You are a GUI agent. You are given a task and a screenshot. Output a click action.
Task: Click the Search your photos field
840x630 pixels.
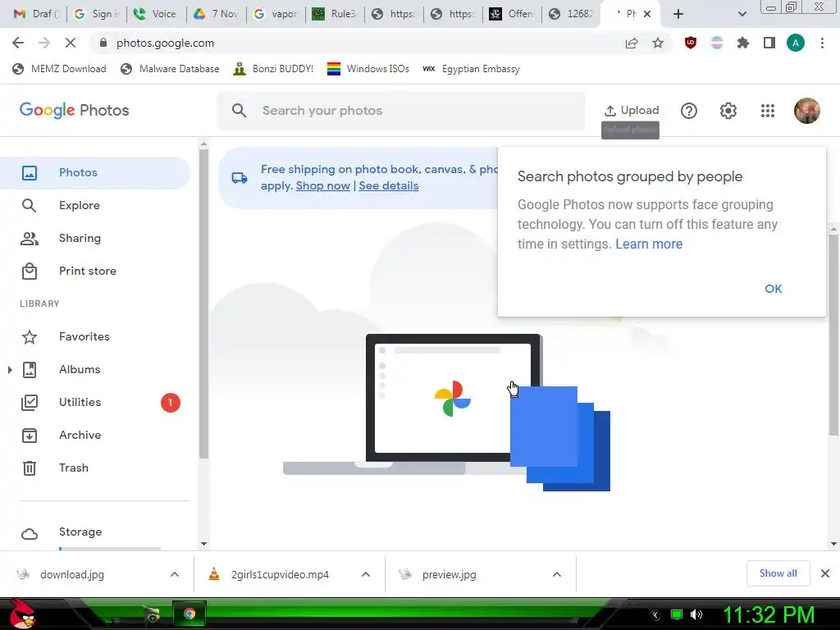[400, 111]
